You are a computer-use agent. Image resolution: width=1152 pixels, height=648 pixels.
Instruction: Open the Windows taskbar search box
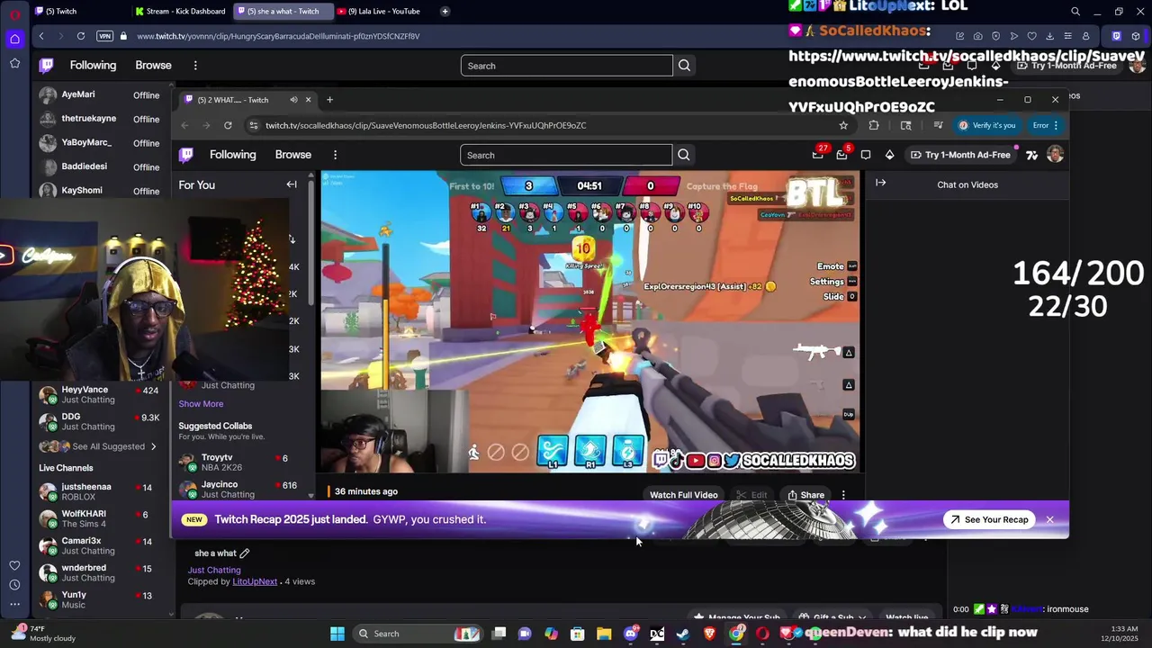(417, 634)
